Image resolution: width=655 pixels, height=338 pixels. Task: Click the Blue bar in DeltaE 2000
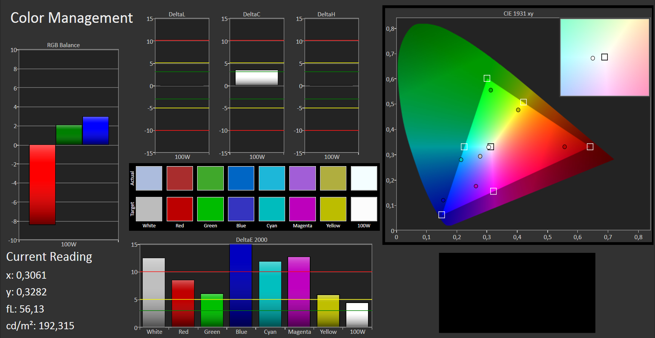(241, 286)
